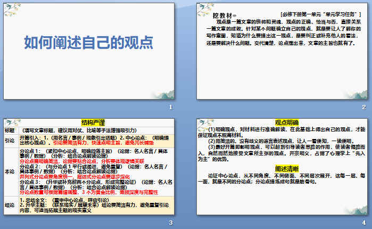Click the 本论 row label in table

[x=10, y=171]
